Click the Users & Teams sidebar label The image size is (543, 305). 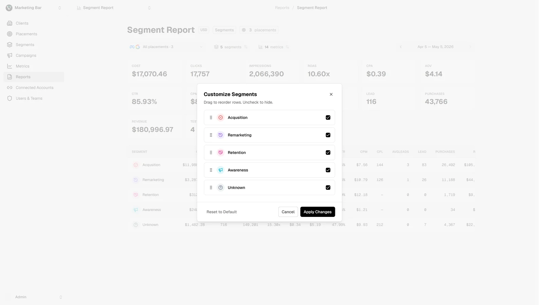click(x=29, y=98)
